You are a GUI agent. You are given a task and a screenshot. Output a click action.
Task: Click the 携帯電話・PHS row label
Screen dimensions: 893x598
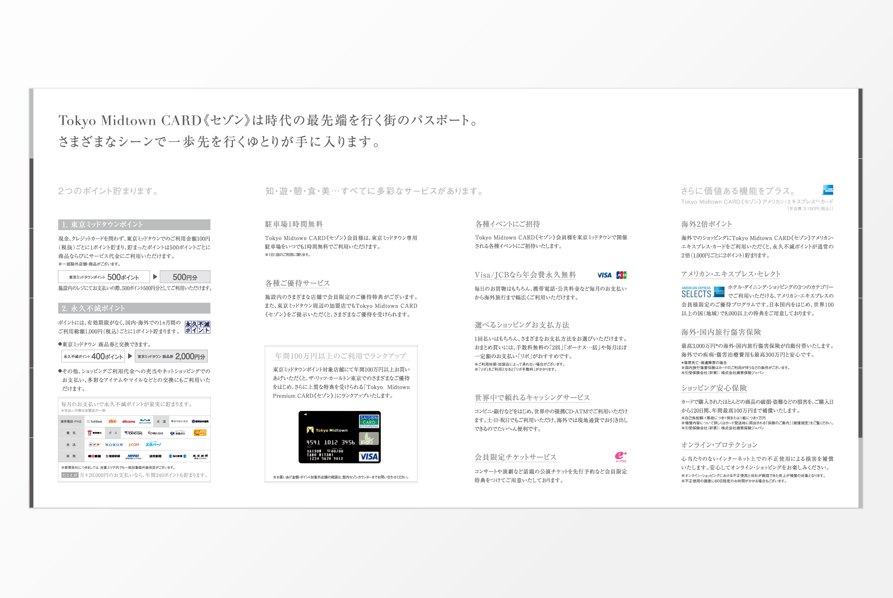click(71, 421)
